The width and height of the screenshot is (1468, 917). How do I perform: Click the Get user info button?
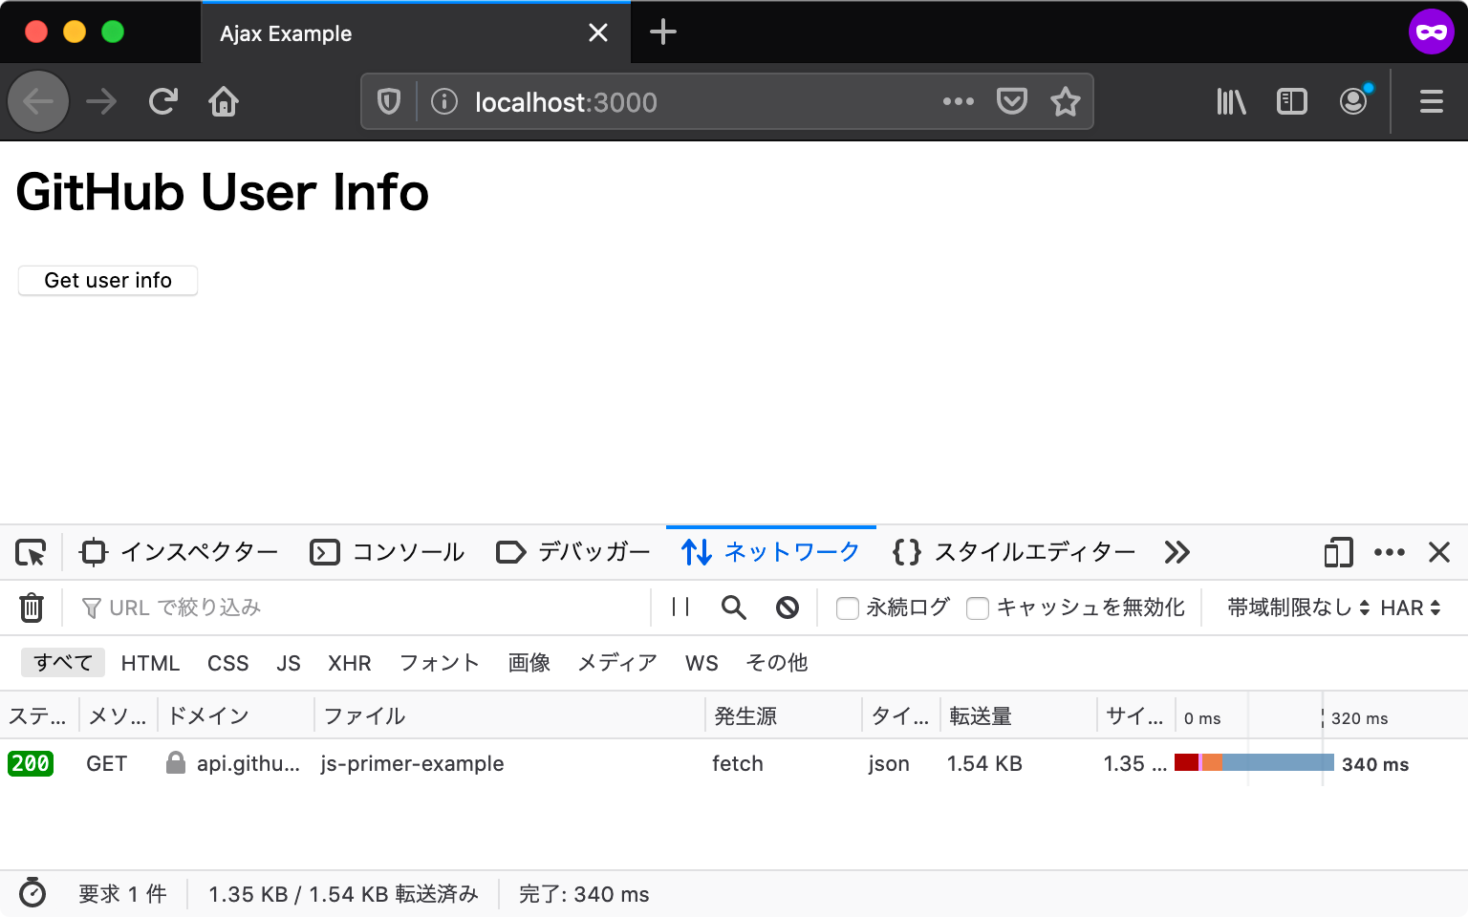point(107,280)
